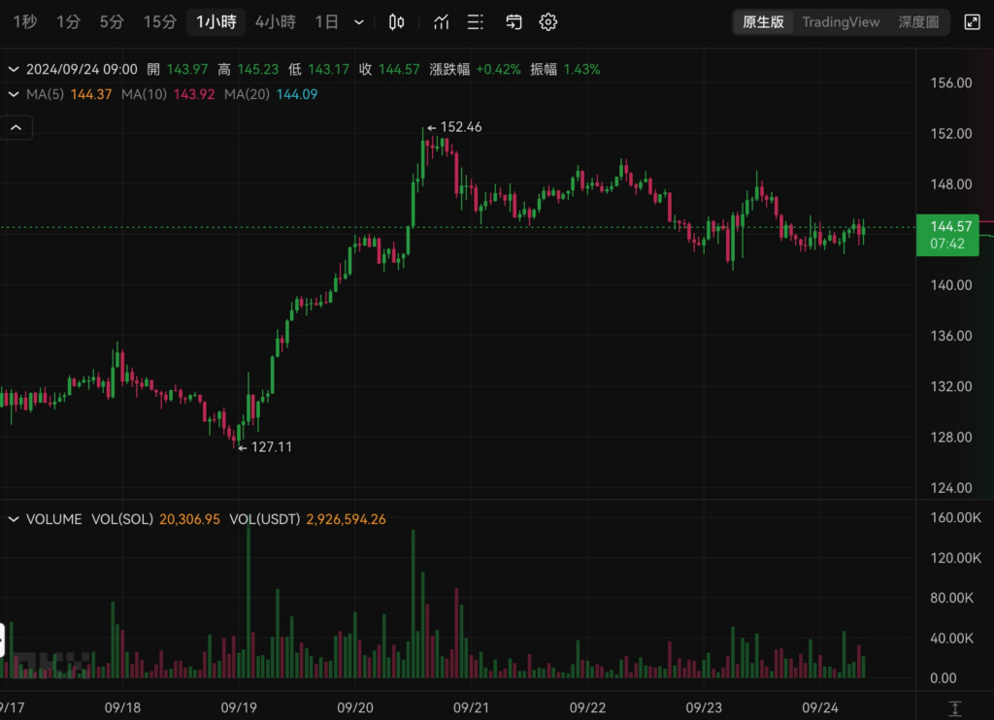This screenshot has width=994, height=720.
Task: Click the MA(20) 144.09 label
Action: click(271, 94)
